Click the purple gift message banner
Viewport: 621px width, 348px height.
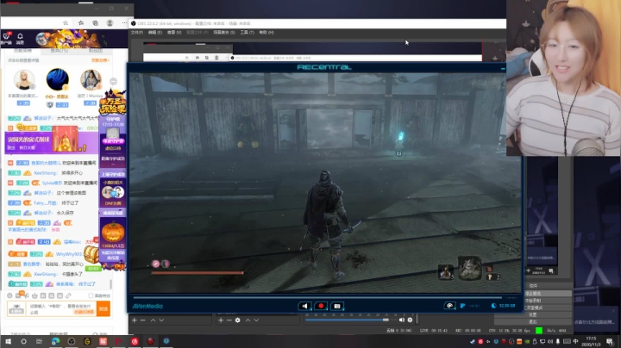(52, 142)
